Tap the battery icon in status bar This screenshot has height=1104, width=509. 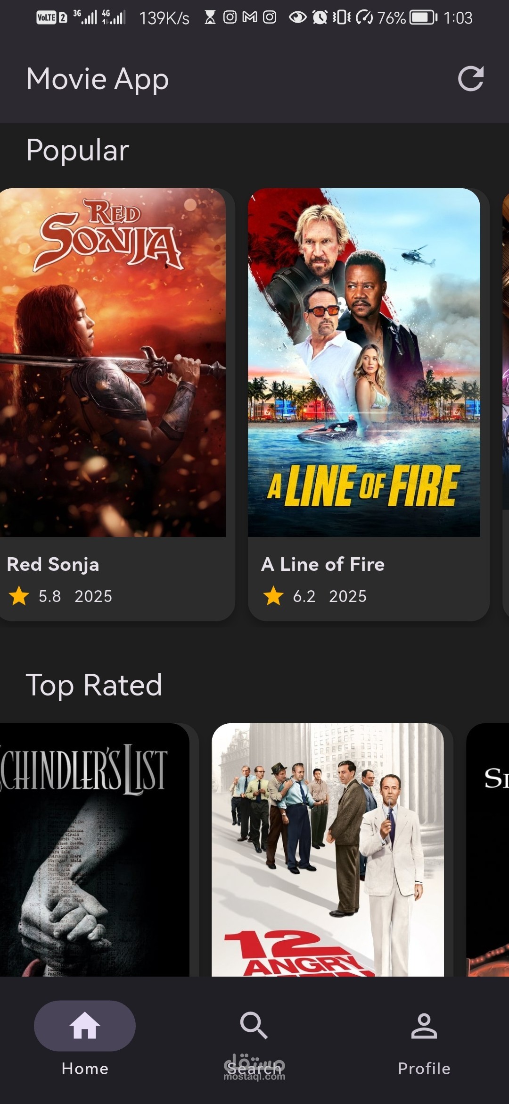coord(424,18)
